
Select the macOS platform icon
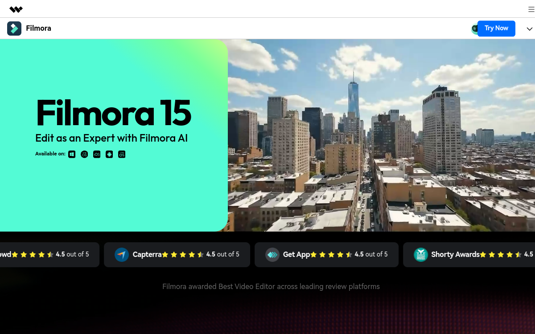(84, 155)
